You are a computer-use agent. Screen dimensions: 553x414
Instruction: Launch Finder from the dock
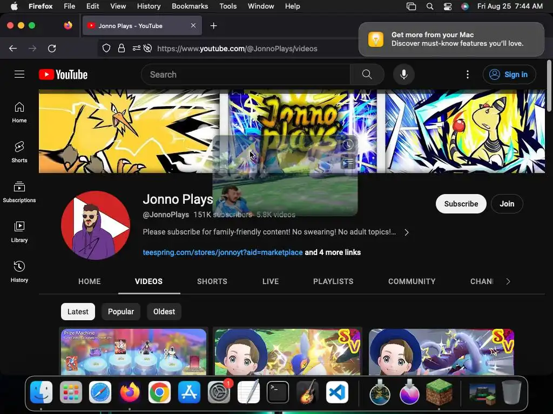pyautogui.click(x=41, y=392)
